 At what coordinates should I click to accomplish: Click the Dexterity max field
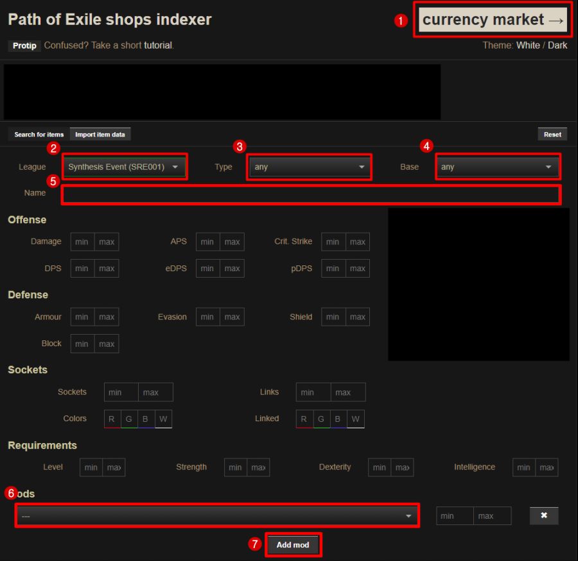click(x=402, y=467)
